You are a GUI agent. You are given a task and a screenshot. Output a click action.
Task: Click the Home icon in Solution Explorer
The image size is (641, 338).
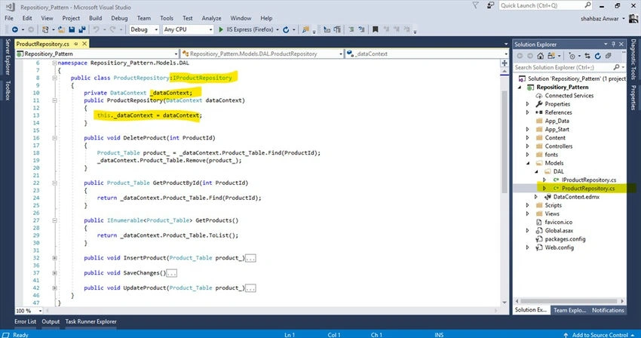click(x=541, y=56)
